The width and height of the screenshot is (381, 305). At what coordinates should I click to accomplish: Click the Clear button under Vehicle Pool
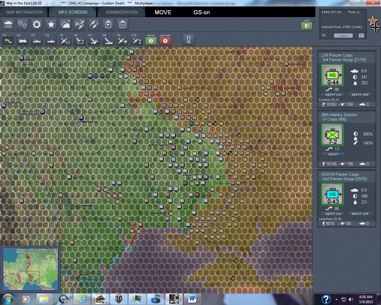(343, 35)
